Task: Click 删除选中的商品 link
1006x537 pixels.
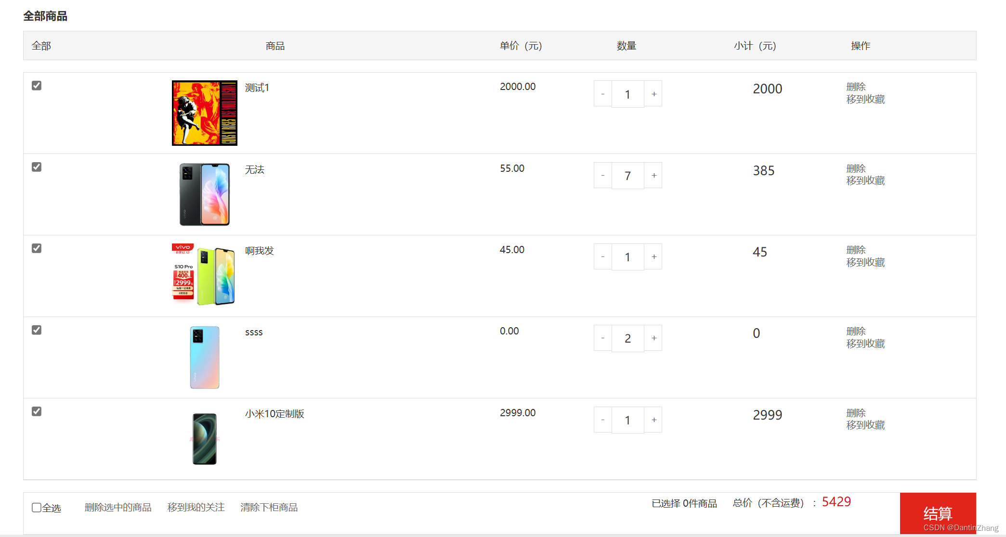Action: [x=118, y=507]
